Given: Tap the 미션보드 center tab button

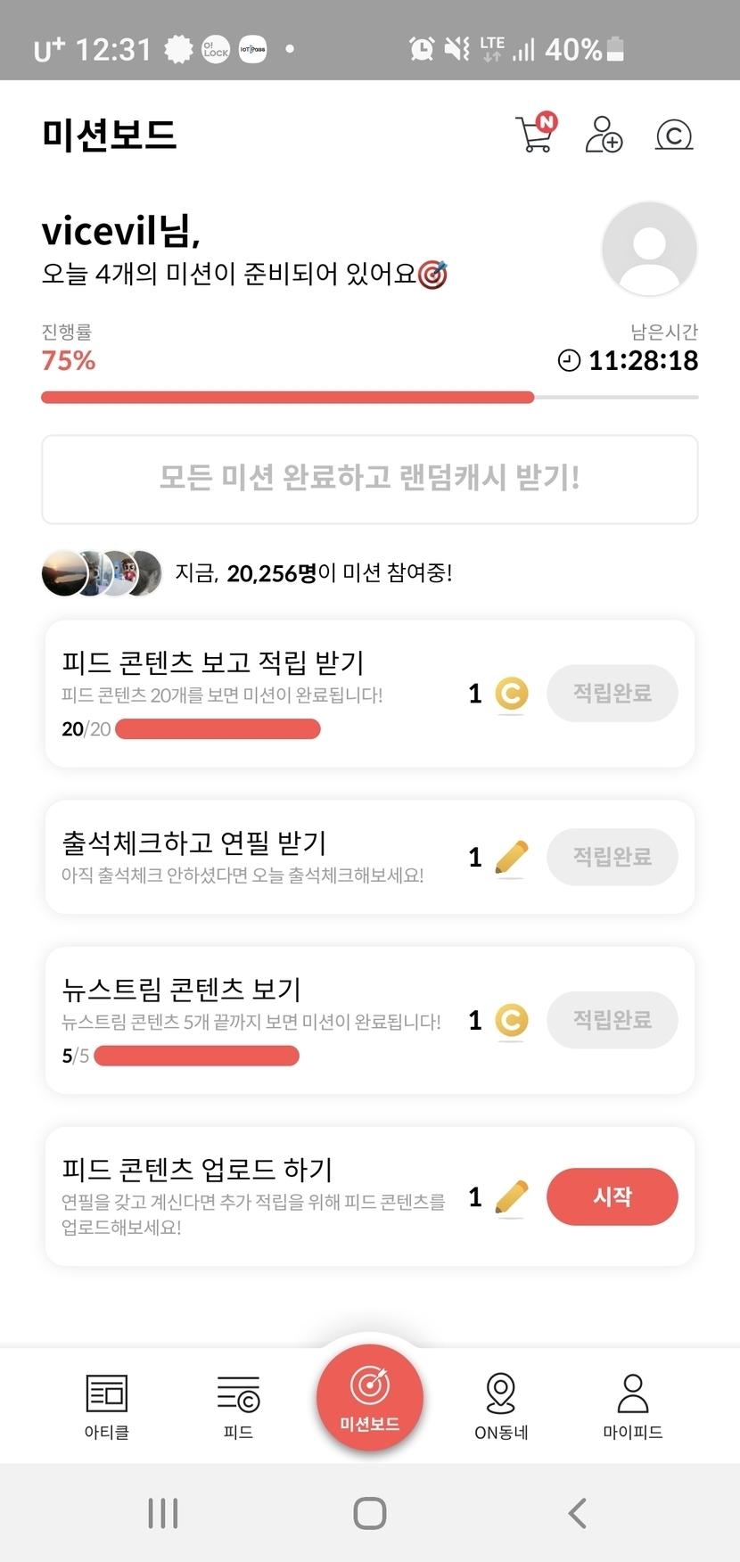Looking at the screenshot, I should coord(370,1397).
